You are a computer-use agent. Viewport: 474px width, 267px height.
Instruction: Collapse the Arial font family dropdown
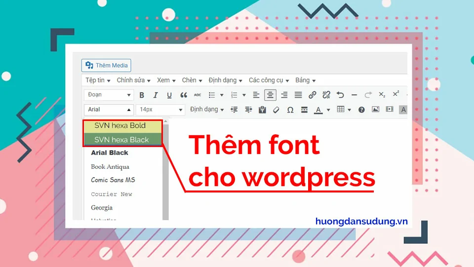109,110
